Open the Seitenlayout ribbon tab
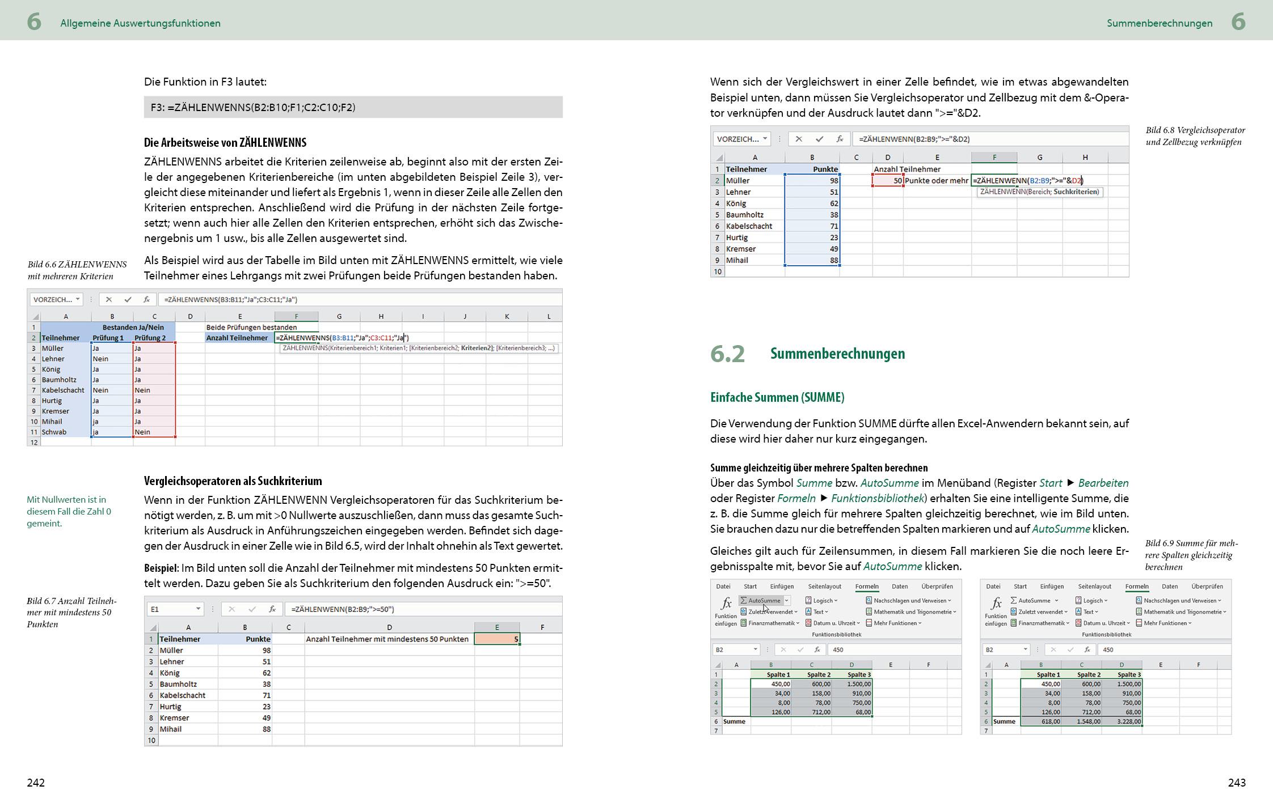The height and width of the screenshot is (803, 1273). click(825, 587)
